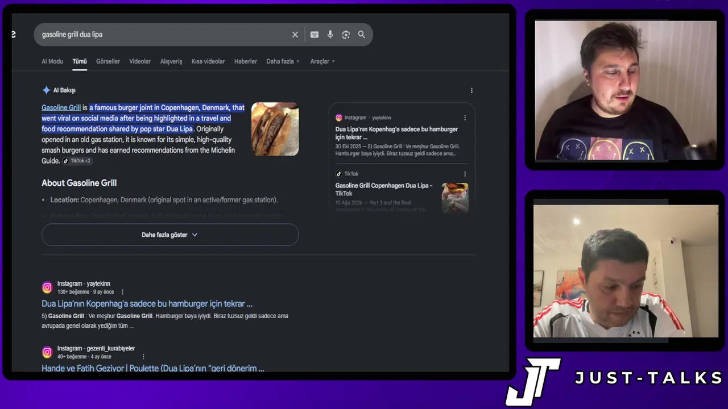Click the 'AI Bakışı' label
Screen dimensions: 728x409
[64, 90]
